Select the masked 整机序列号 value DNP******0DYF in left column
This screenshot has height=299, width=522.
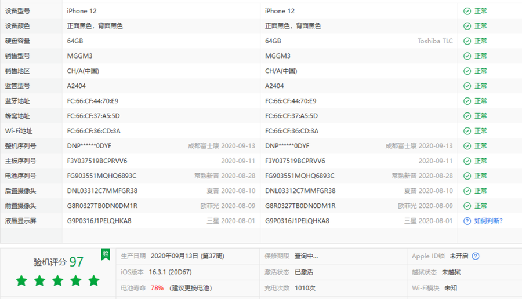coord(89,146)
